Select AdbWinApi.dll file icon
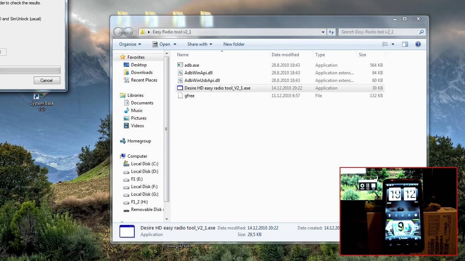Image resolution: width=465 pixels, height=261 pixels. (x=180, y=73)
